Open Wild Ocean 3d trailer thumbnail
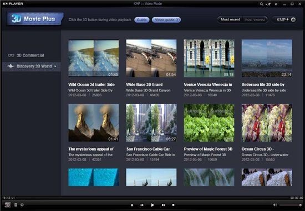This screenshot has width=305, height=211. pos(94,59)
